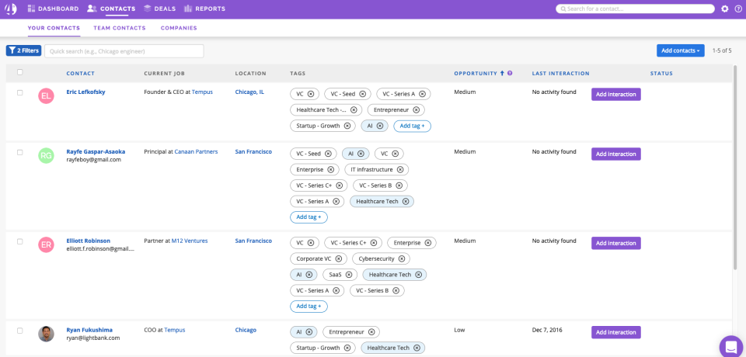Switch to the Team Contacts tab
Viewport: 746px width, 357px height.
120,28
